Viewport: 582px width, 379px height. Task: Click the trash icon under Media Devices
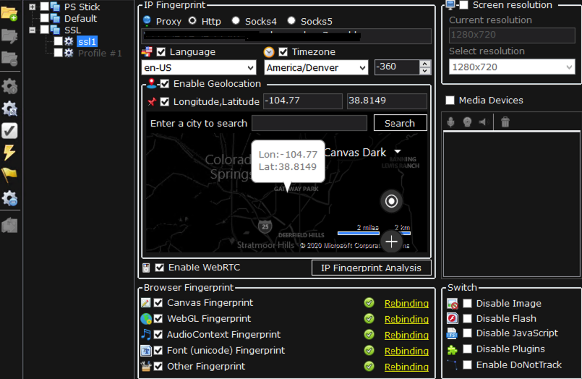505,122
